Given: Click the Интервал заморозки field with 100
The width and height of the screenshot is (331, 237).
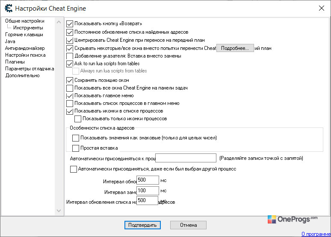Looking at the screenshot, I should 148,191.
